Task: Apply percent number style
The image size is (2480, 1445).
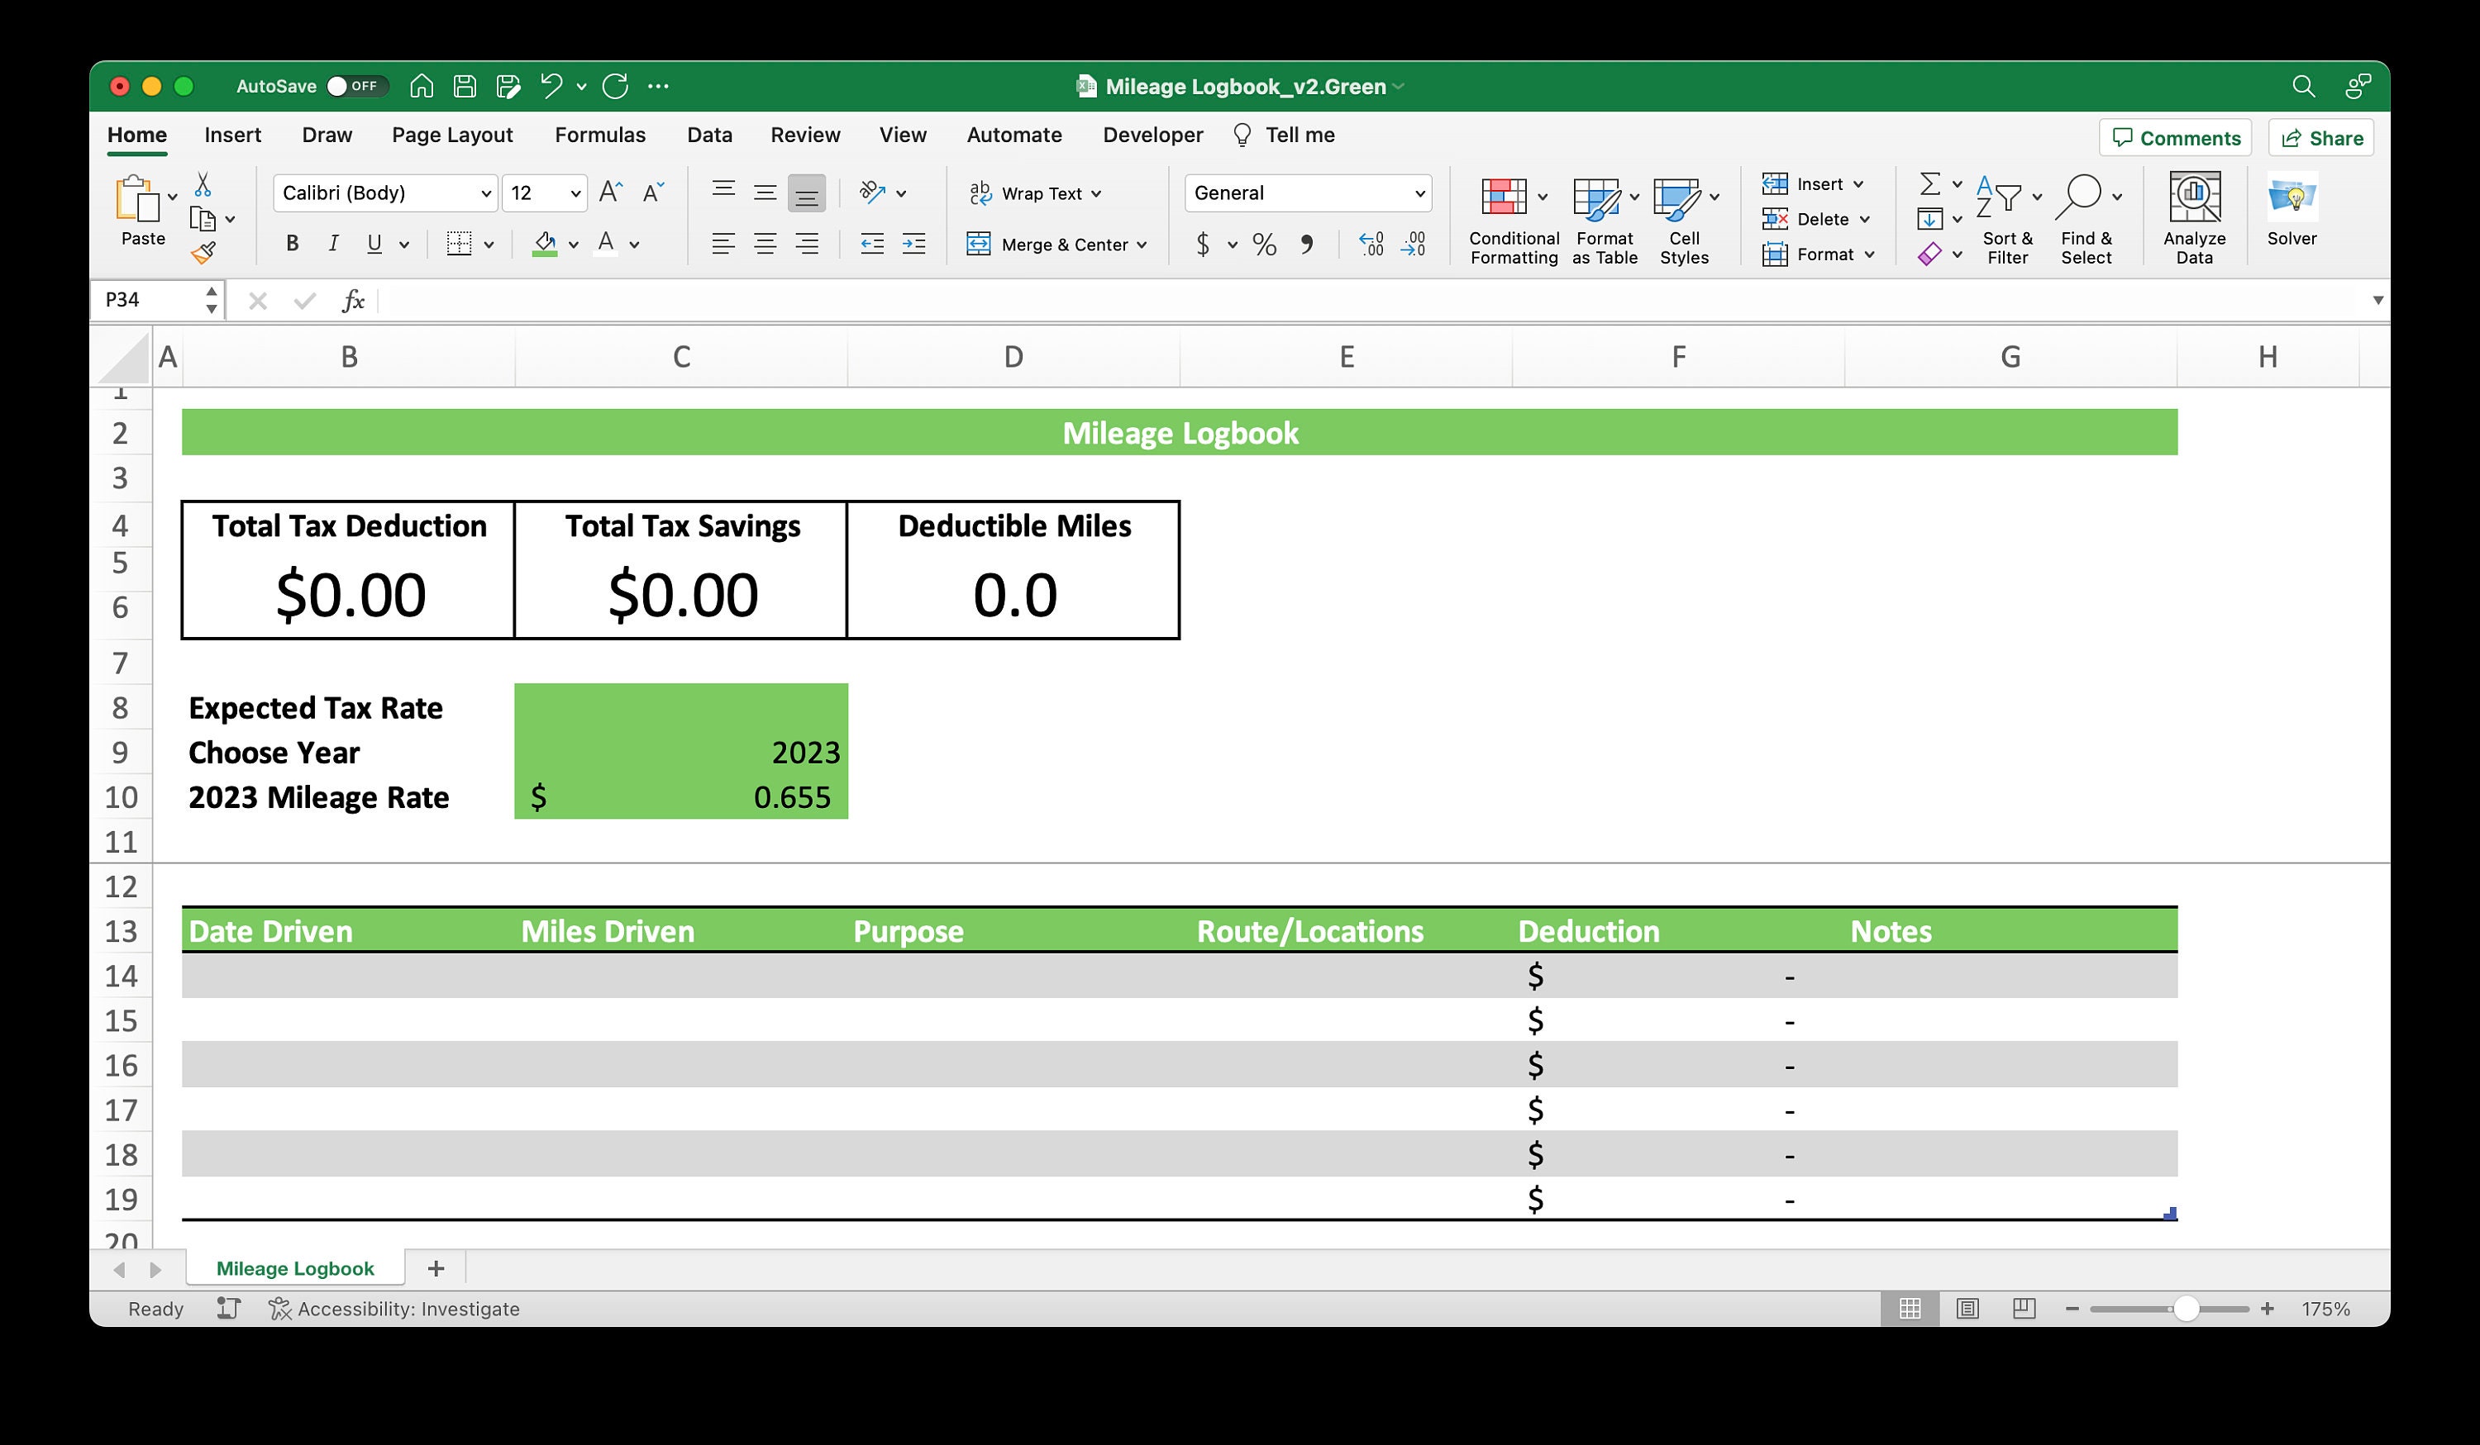Action: pos(1264,244)
